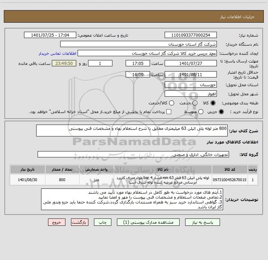Viewport: 268px width, 260px height.
Task: Select the کالا/خدمت radio button
Action: click(x=172, y=103)
